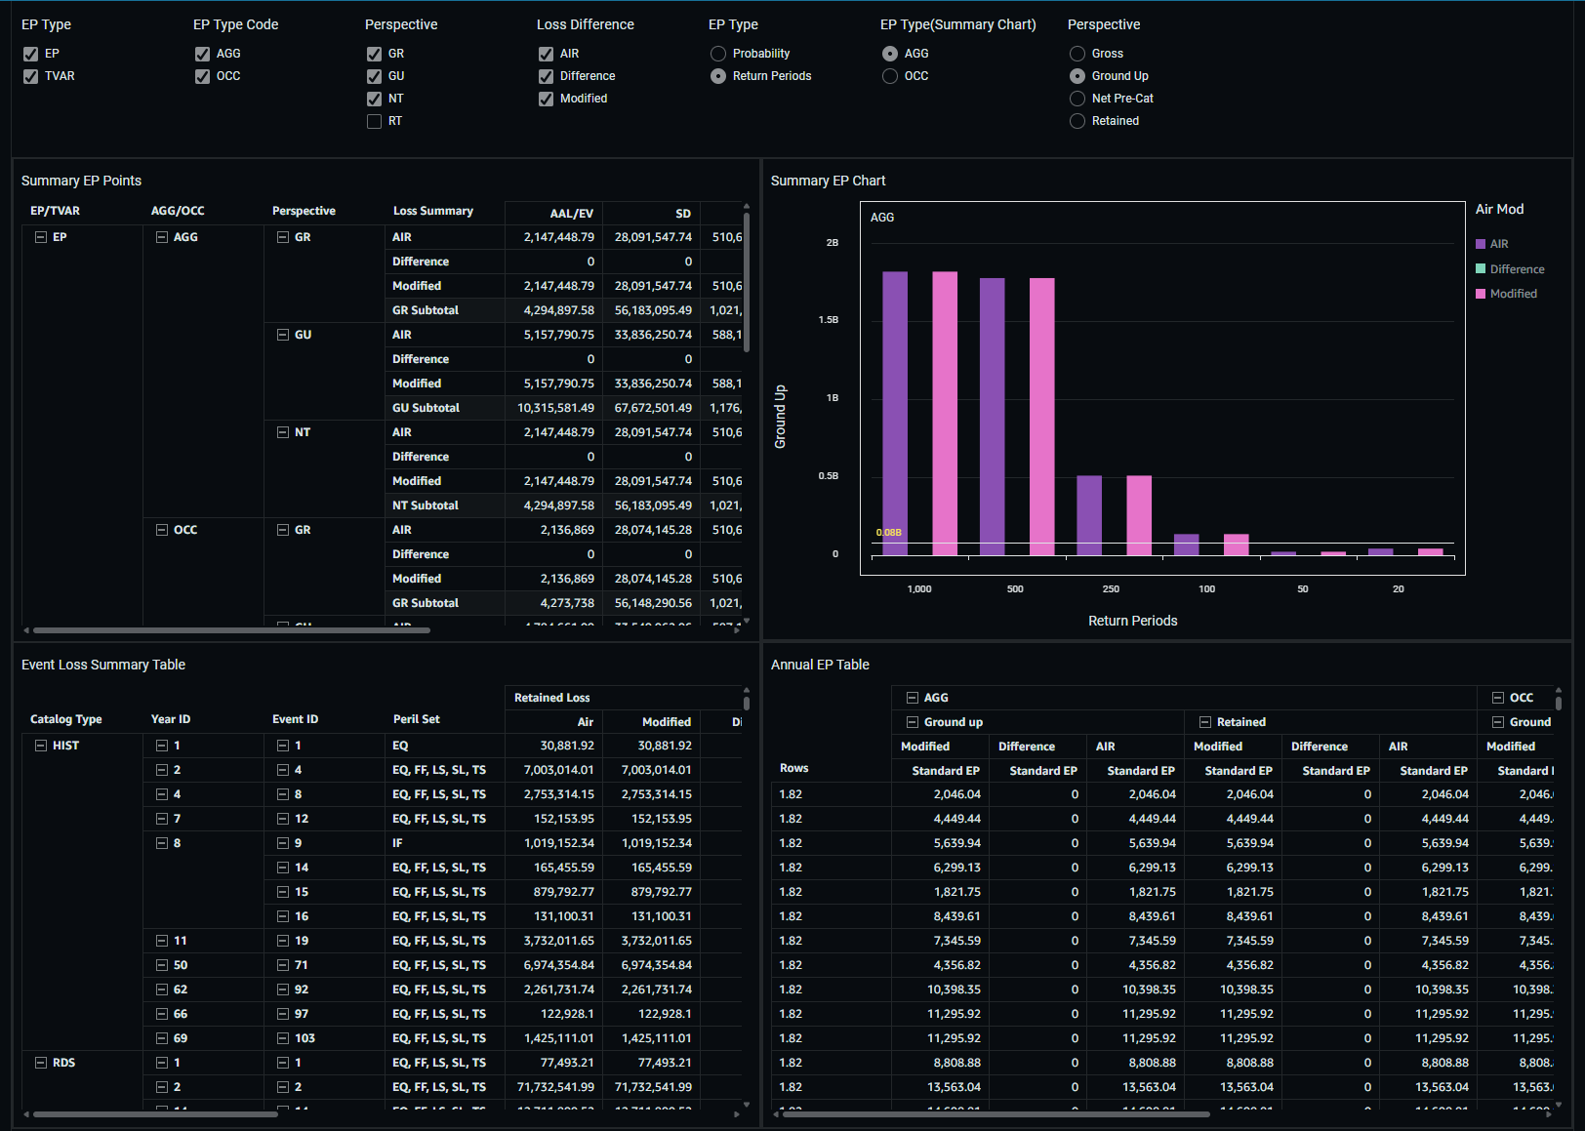The width and height of the screenshot is (1585, 1131).
Task: Click the Peril Set column header
Action: pyautogui.click(x=417, y=719)
